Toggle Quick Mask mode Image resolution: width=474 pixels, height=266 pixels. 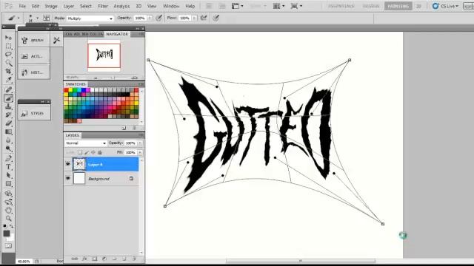8,246
